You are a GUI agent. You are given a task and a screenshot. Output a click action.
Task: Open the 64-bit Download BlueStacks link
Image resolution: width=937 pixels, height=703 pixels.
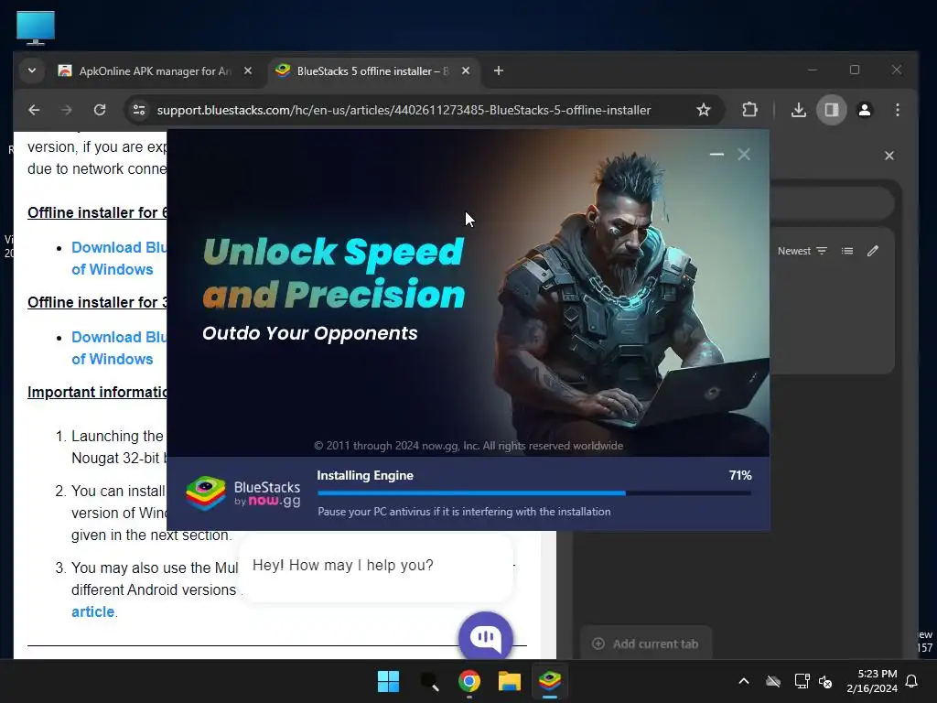(119, 258)
